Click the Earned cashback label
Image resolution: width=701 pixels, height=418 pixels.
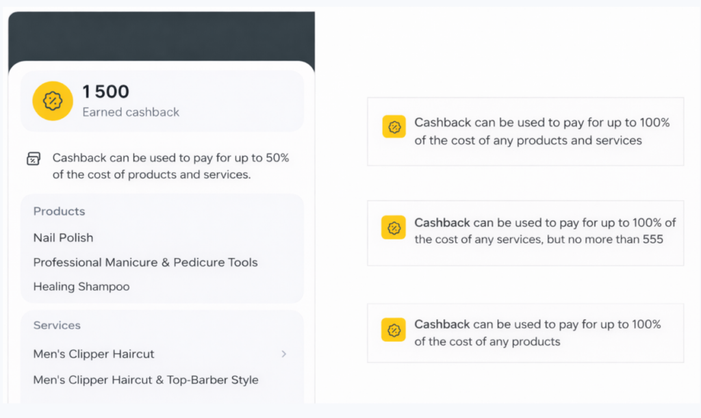click(130, 112)
